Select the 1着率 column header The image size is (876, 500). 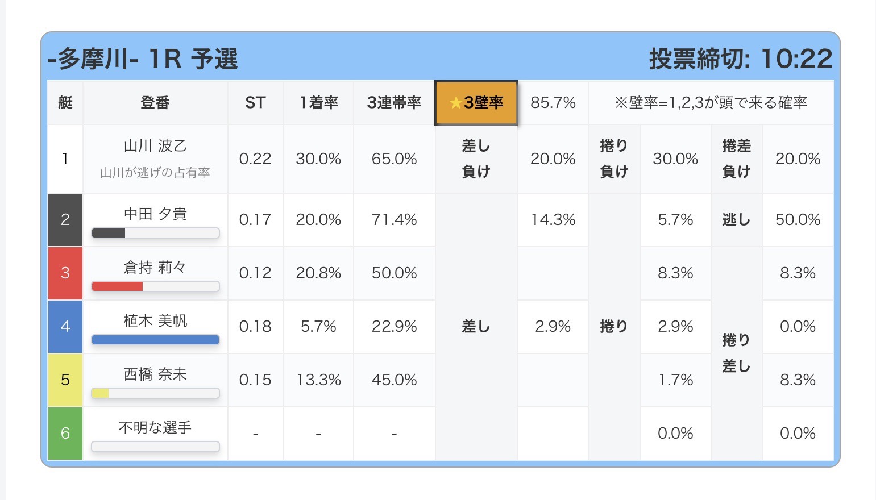pyautogui.click(x=318, y=102)
